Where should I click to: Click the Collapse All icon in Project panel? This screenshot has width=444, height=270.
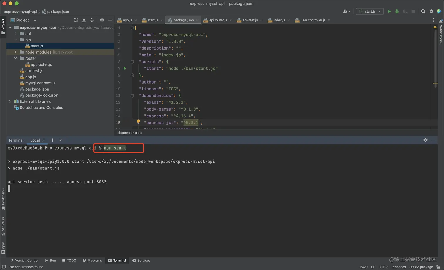point(92,20)
